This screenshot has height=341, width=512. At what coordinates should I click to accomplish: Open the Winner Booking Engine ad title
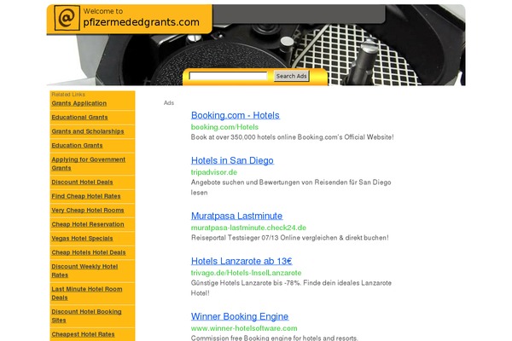[x=240, y=316]
